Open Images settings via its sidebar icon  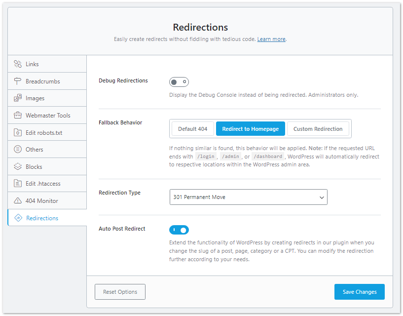point(18,98)
